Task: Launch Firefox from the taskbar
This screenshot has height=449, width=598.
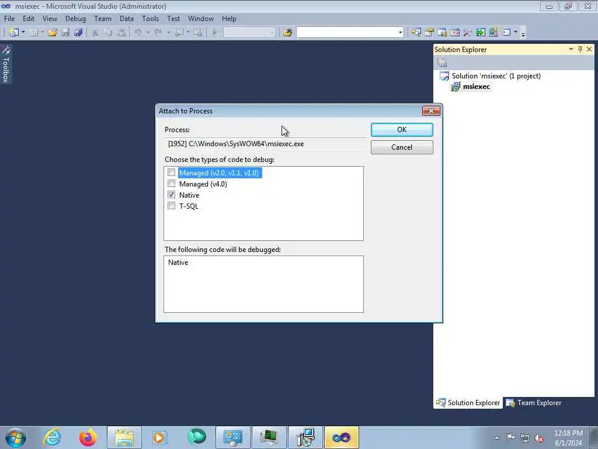Action: tap(88, 437)
